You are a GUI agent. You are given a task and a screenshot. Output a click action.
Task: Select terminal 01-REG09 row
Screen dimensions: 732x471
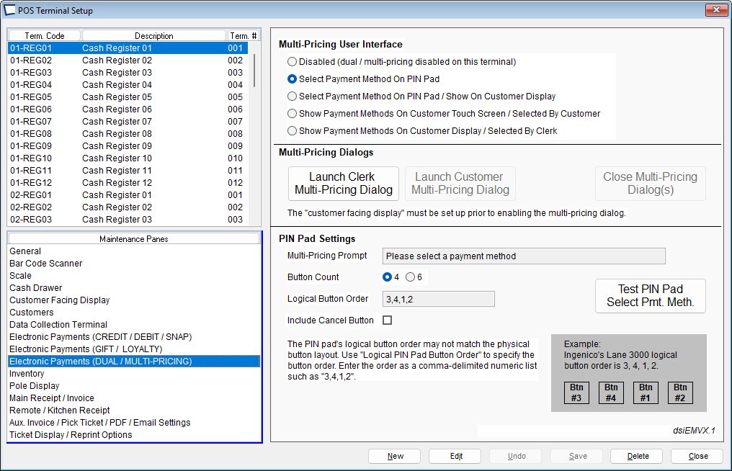coord(128,146)
